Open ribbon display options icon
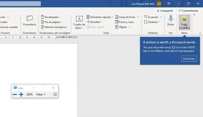 pos(169,3)
